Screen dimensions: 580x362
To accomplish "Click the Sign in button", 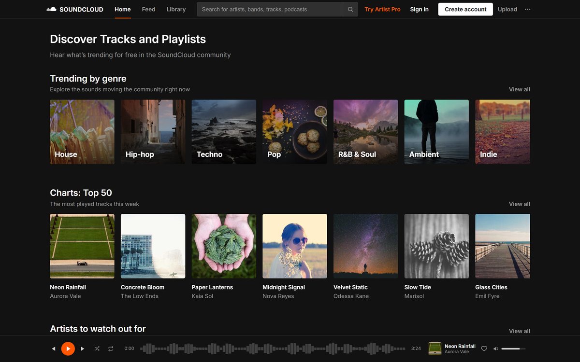I will 419,9.
